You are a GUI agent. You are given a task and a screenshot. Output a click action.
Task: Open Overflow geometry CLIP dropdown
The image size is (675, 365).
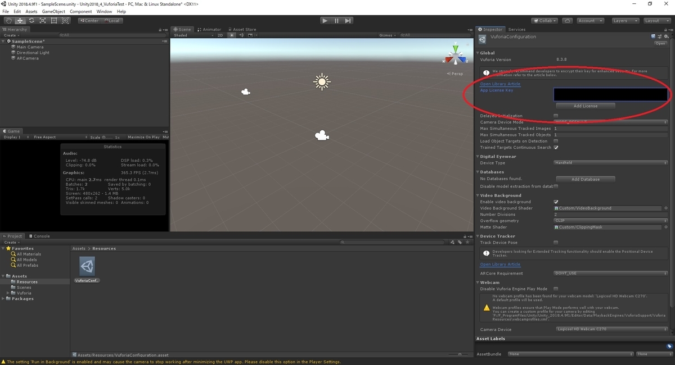611,221
